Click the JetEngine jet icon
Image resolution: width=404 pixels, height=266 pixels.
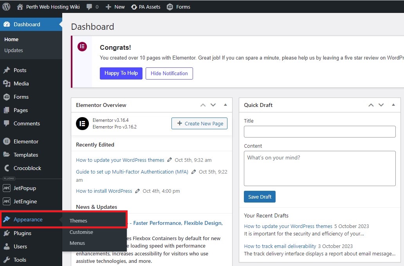6,201
